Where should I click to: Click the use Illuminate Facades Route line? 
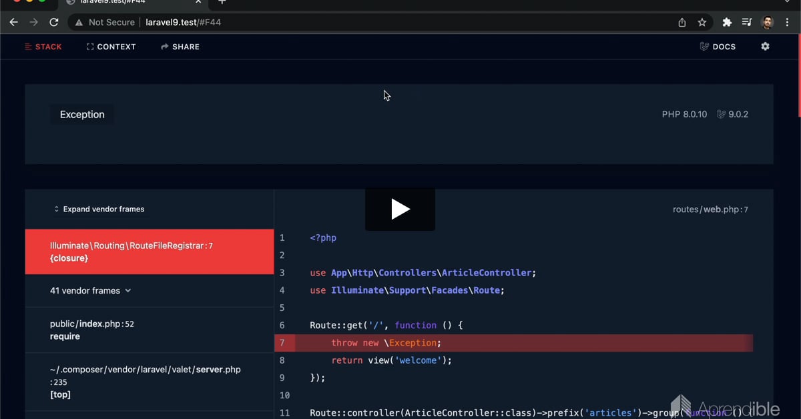coord(407,290)
